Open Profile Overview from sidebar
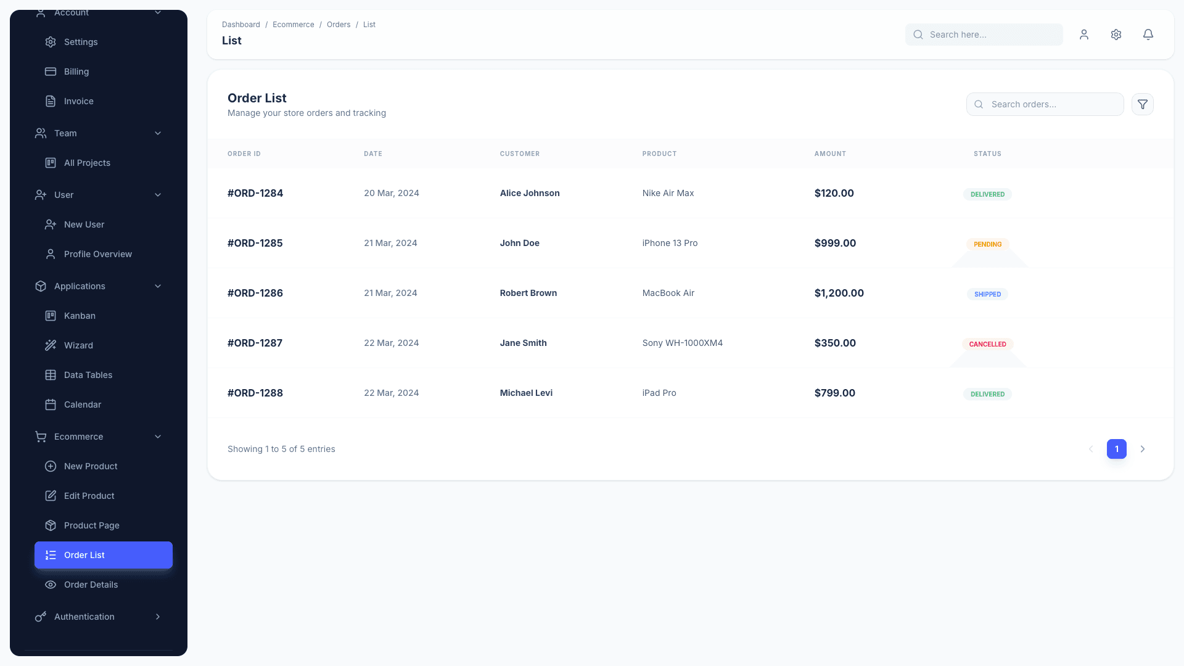 [x=97, y=254]
